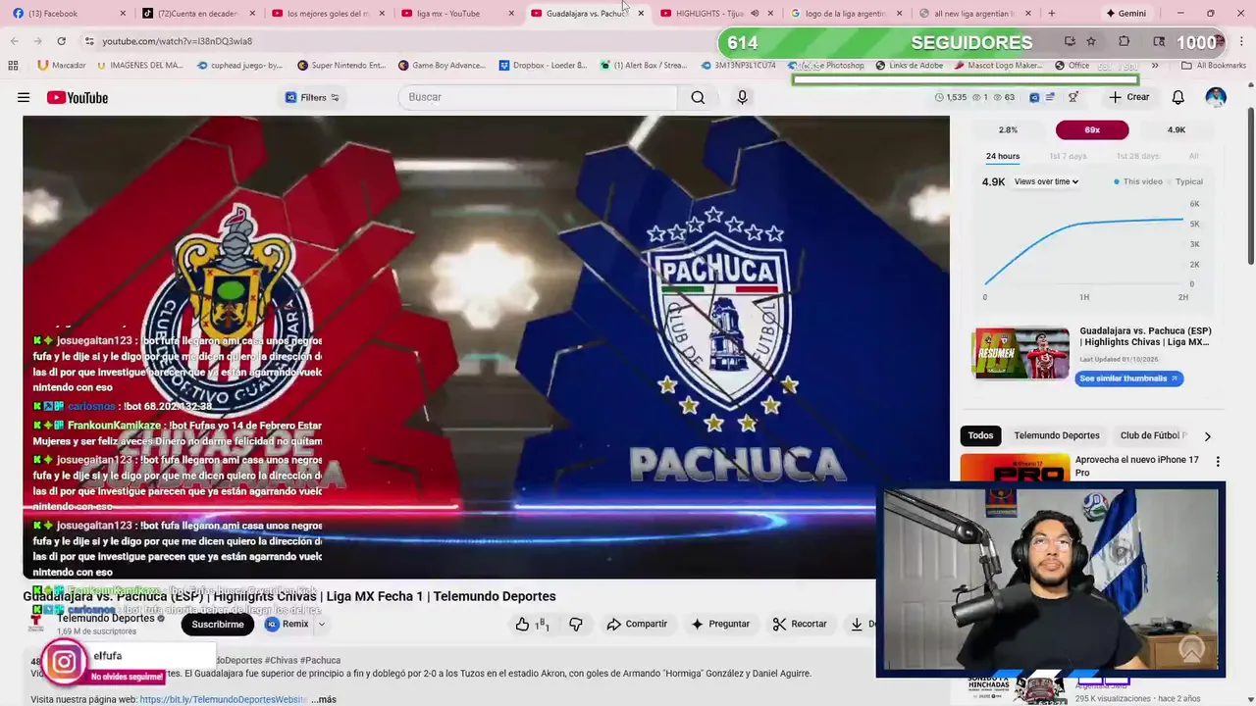The height and width of the screenshot is (706, 1256).
Task: Select the 24 hours stats tab
Action: pyautogui.click(x=1003, y=156)
